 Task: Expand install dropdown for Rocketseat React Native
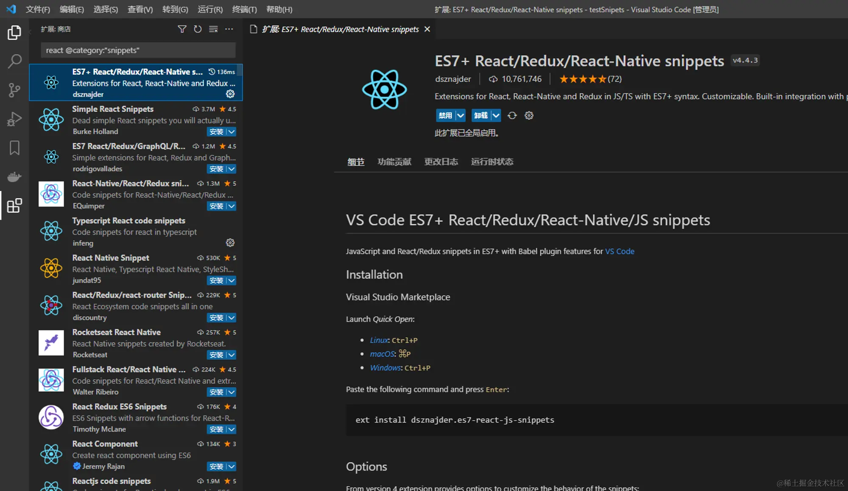pos(232,355)
